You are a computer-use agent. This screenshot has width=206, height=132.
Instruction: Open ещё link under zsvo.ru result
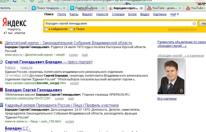pos(85,55)
